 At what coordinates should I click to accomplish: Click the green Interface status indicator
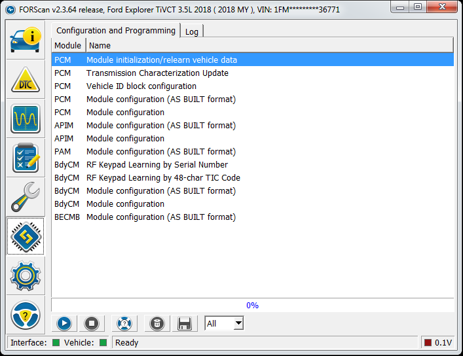(x=56, y=342)
